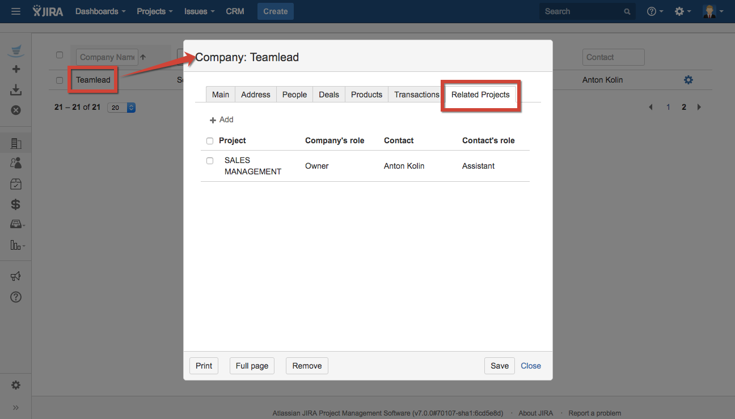
Task: Click the plus add icon in sidebar
Action: click(x=16, y=69)
